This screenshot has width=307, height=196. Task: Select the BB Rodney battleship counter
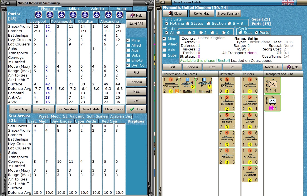(x=227, y=138)
